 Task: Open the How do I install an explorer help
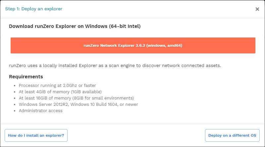36,135
